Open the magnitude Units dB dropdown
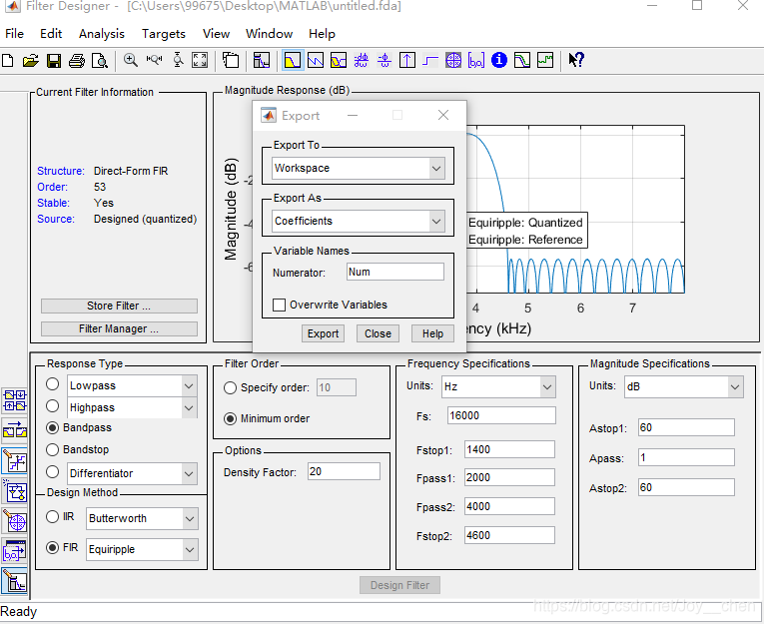The image size is (764, 624). coord(683,386)
